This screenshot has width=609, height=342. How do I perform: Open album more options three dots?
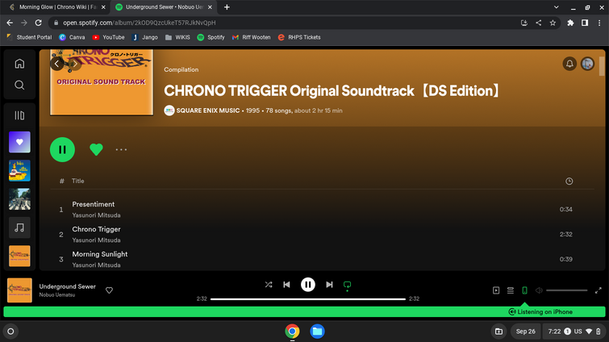pos(121,149)
